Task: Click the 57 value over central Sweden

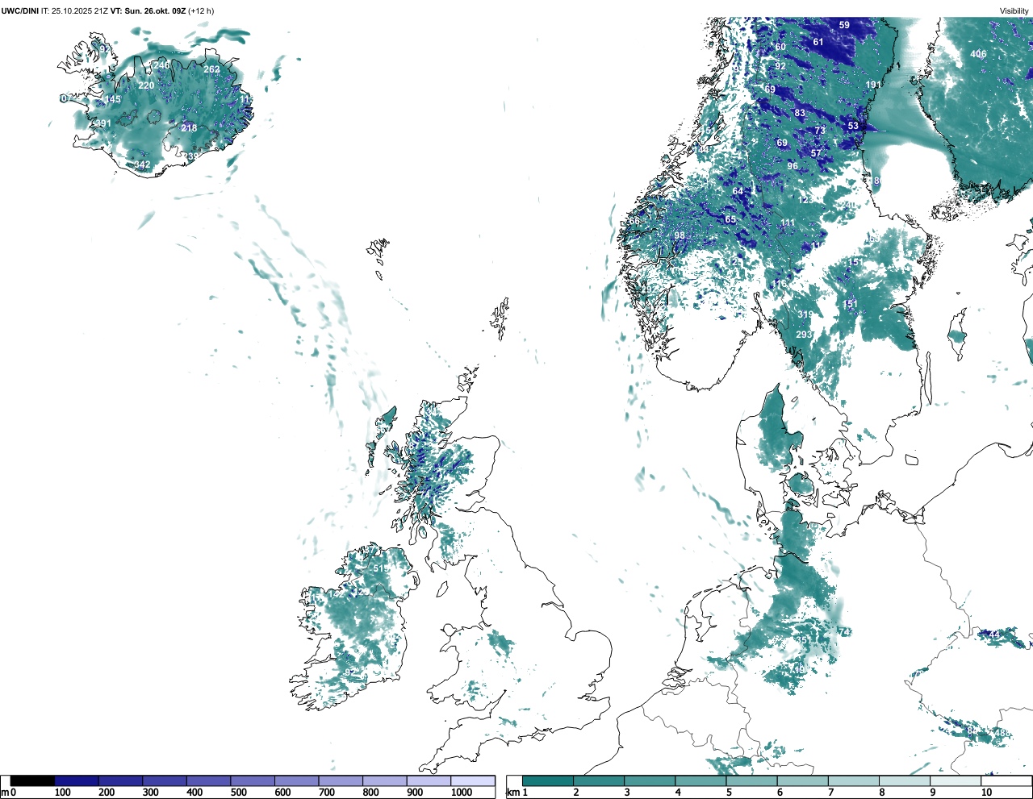Action: coord(816,153)
